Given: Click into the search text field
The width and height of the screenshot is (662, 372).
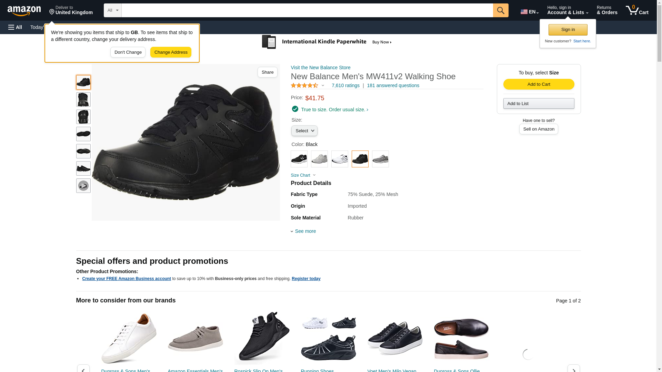Looking at the screenshot, I should [x=307, y=10].
